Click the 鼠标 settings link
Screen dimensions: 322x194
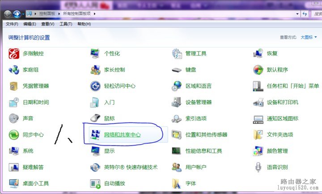click(109, 118)
